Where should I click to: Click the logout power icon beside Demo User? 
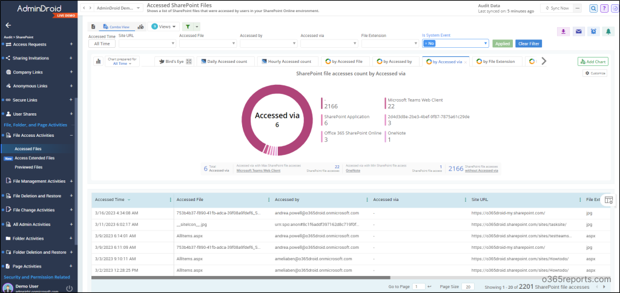[x=69, y=288]
